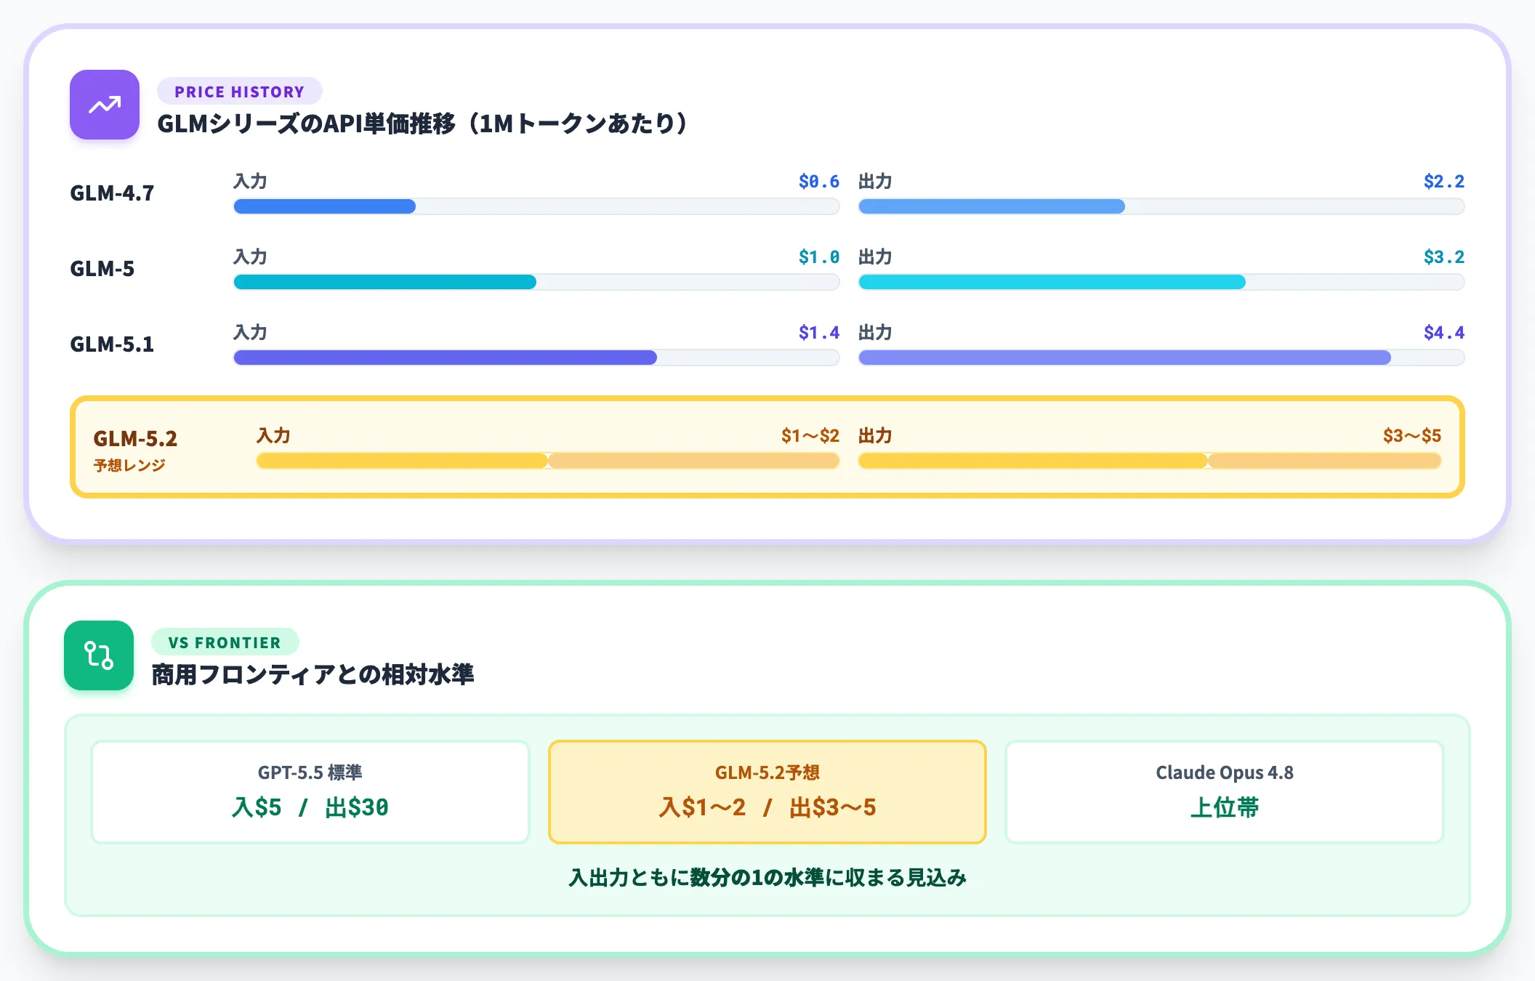Click the GLM-5 output price bar
Image resolution: width=1535 pixels, height=981 pixels.
click(1161, 282)
